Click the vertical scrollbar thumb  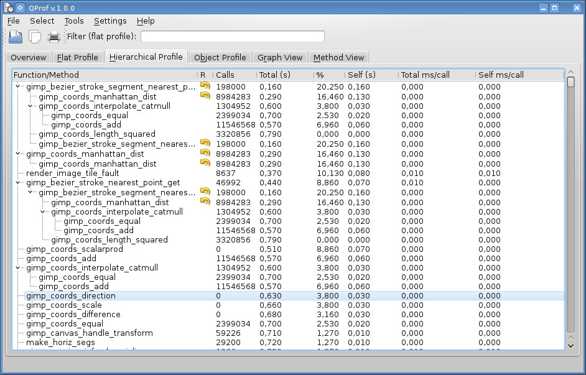click(x=570, y=82)
